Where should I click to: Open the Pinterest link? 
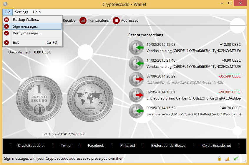click(x=127, y=146)
